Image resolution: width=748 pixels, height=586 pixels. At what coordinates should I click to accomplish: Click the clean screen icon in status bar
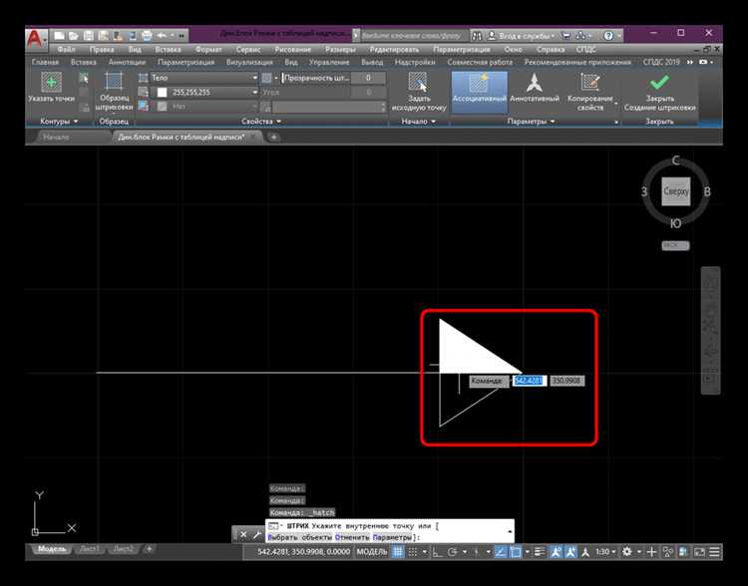pyautogui.click(x=699, y=552)
